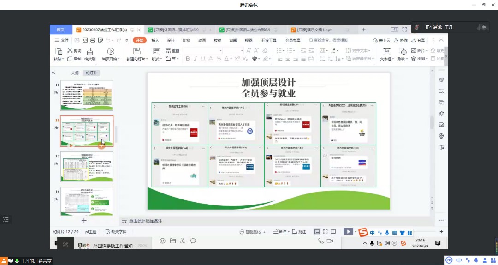Viewport: 498px width, 265px height.
Task: Toggle Notes pane in status bar
Action: point(279,232)
